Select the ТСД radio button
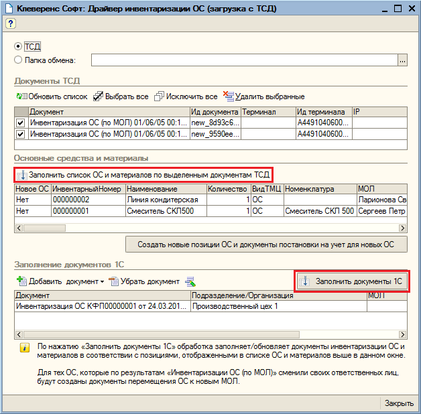The height and width of the screenshot is (414, 421). 18,46
